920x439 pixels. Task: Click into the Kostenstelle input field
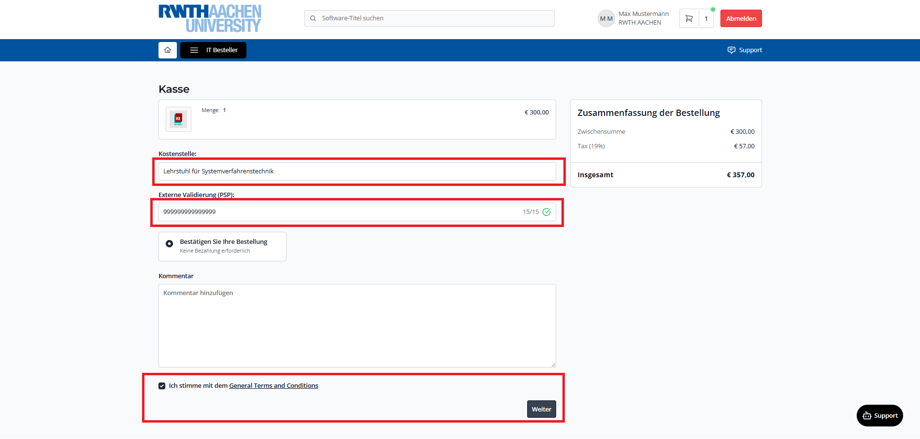tap(357, 171)
